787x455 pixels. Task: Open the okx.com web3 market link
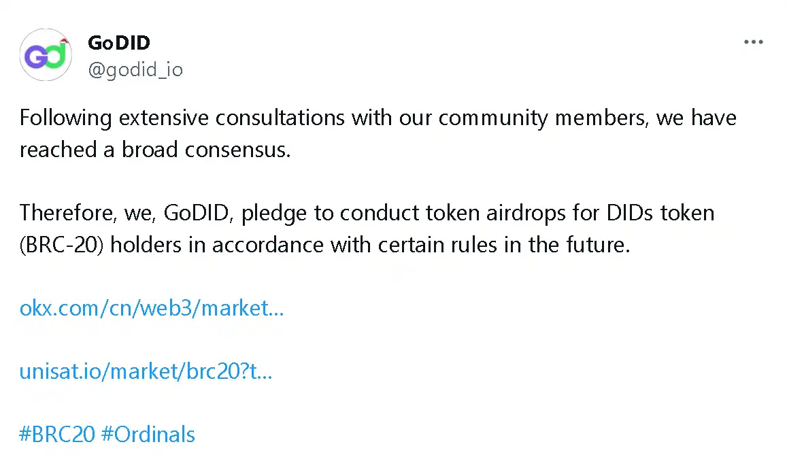pyautogui.click(x=152, y=308)
